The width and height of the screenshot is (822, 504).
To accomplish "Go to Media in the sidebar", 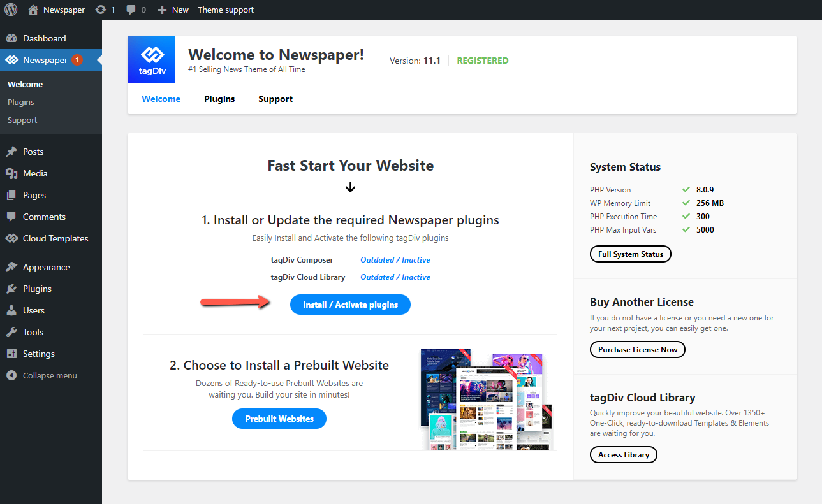I will tap(35, 173).
